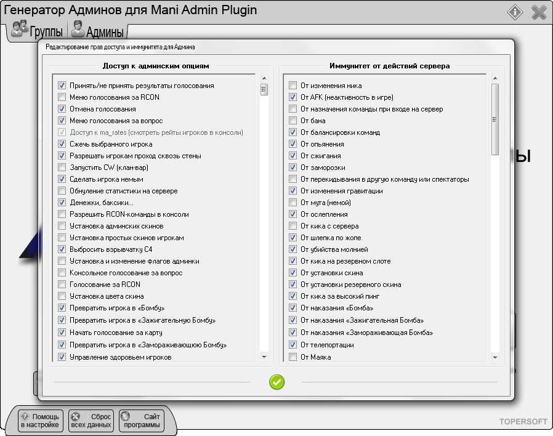This screenshot has height=436, width=553.
Task: Uncheck Превратить игрока в «Бомбу»
Action: tap(62, 307)
